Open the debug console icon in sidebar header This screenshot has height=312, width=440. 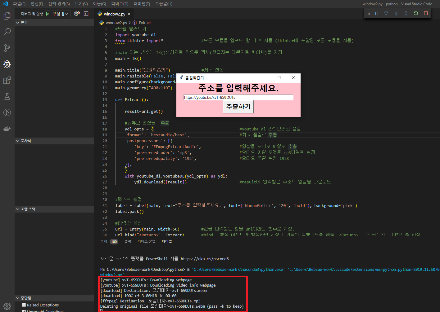pos(86,14)
